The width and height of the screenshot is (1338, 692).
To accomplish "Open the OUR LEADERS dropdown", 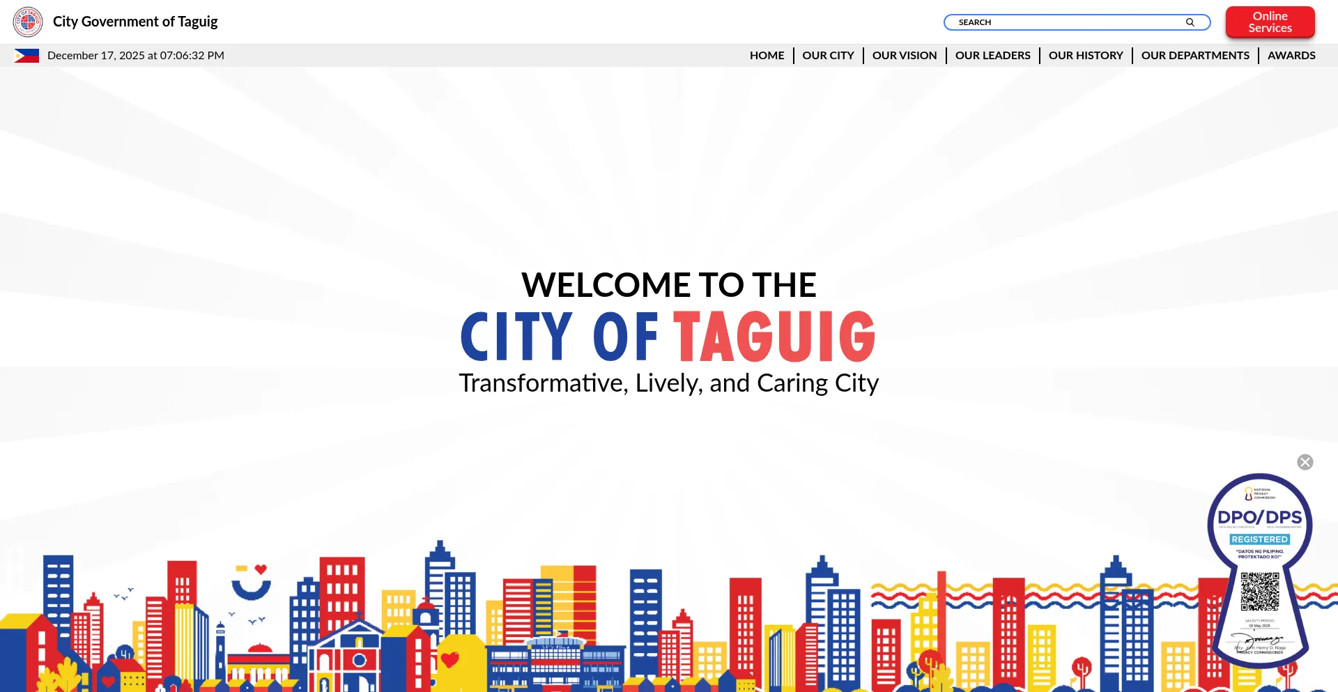I will (x=992, y=55).
